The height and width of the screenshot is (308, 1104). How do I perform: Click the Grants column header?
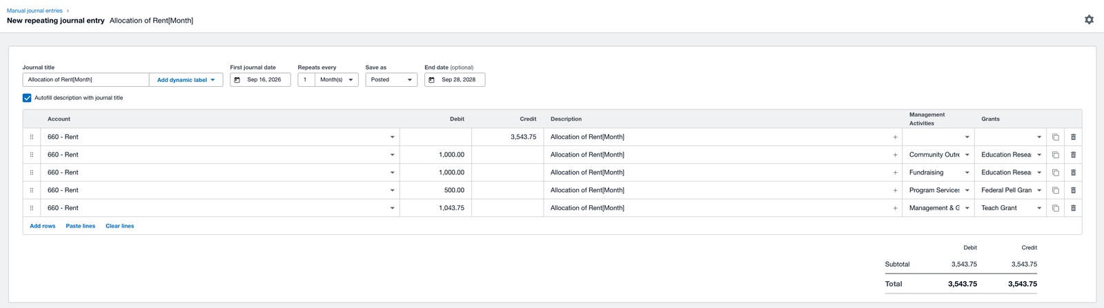pos(990,119)
